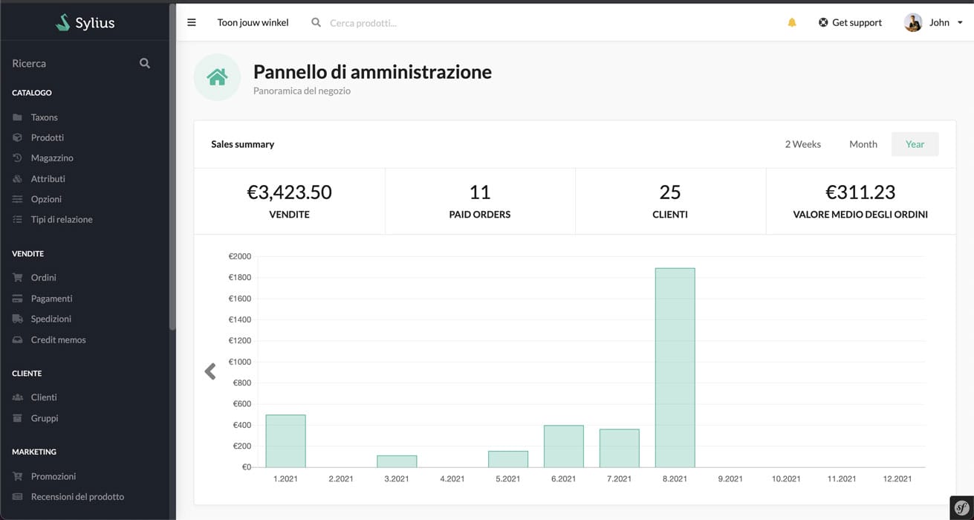The height and width of the screenshot is (520, 974).
Task: Open Prodotti in the catalog menu
Action: tap(47, 137)
